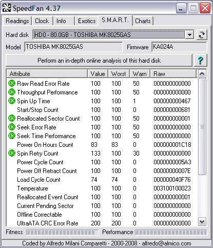213x248 pixels.
Task: Open the Hard disk dropdown arrow
Action: pos(189,35)
